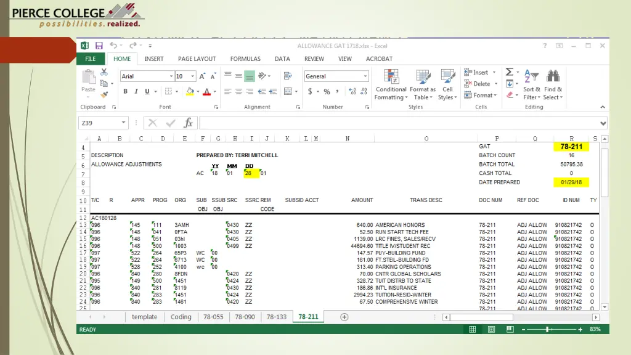Viewport: 631px width, 355px height.
Task: Activate the Format Painter brush
Action: point(104,95)
